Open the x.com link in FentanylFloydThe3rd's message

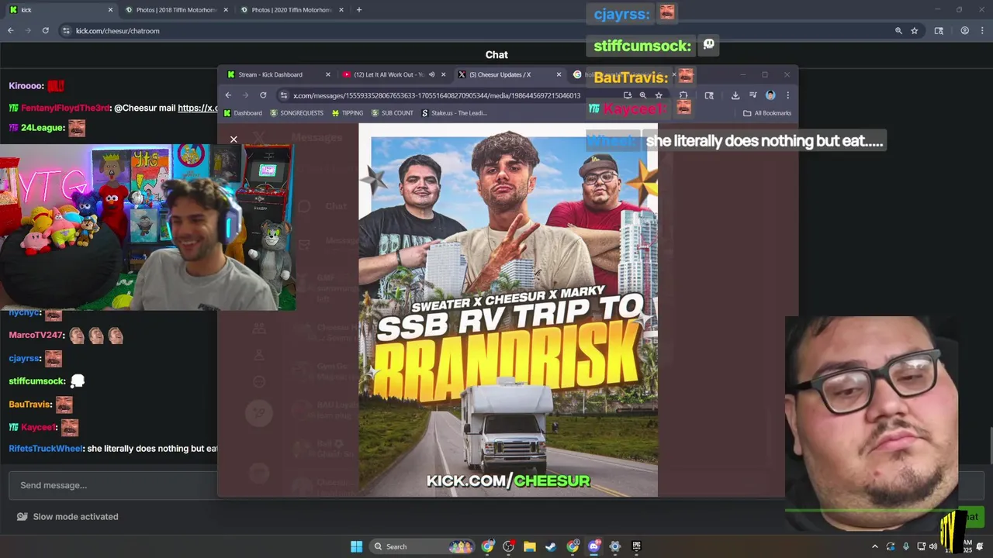click(198, 108)
